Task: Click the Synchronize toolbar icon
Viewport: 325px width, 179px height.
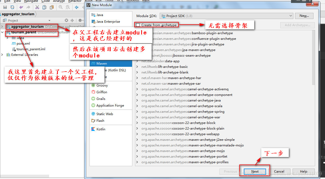Action: point(12,7)
